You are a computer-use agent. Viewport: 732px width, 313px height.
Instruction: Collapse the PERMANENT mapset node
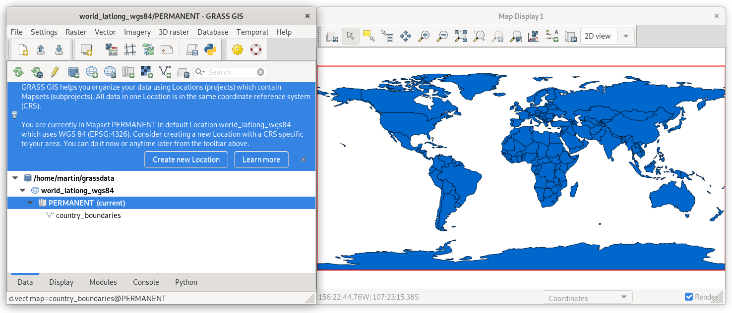pos(30,203)
